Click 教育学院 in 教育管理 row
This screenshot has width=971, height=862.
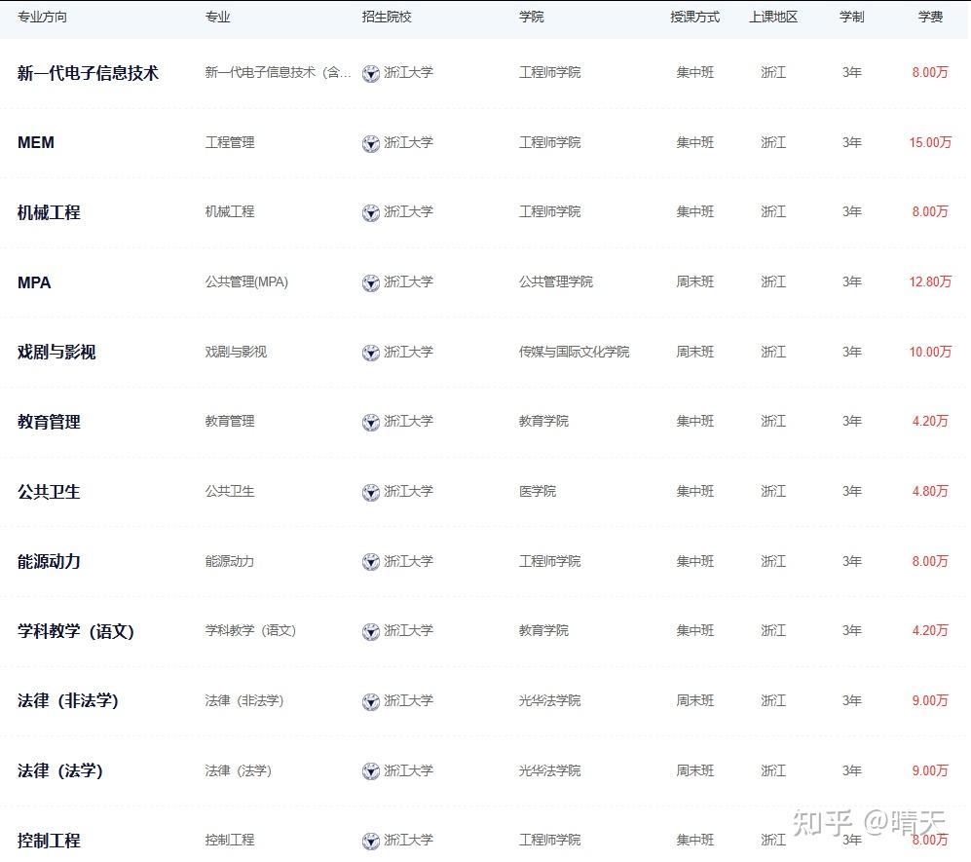[543, 421]
